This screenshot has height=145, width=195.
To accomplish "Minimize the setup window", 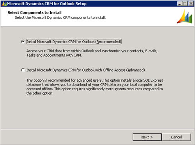I will click(x=179, y=4).
